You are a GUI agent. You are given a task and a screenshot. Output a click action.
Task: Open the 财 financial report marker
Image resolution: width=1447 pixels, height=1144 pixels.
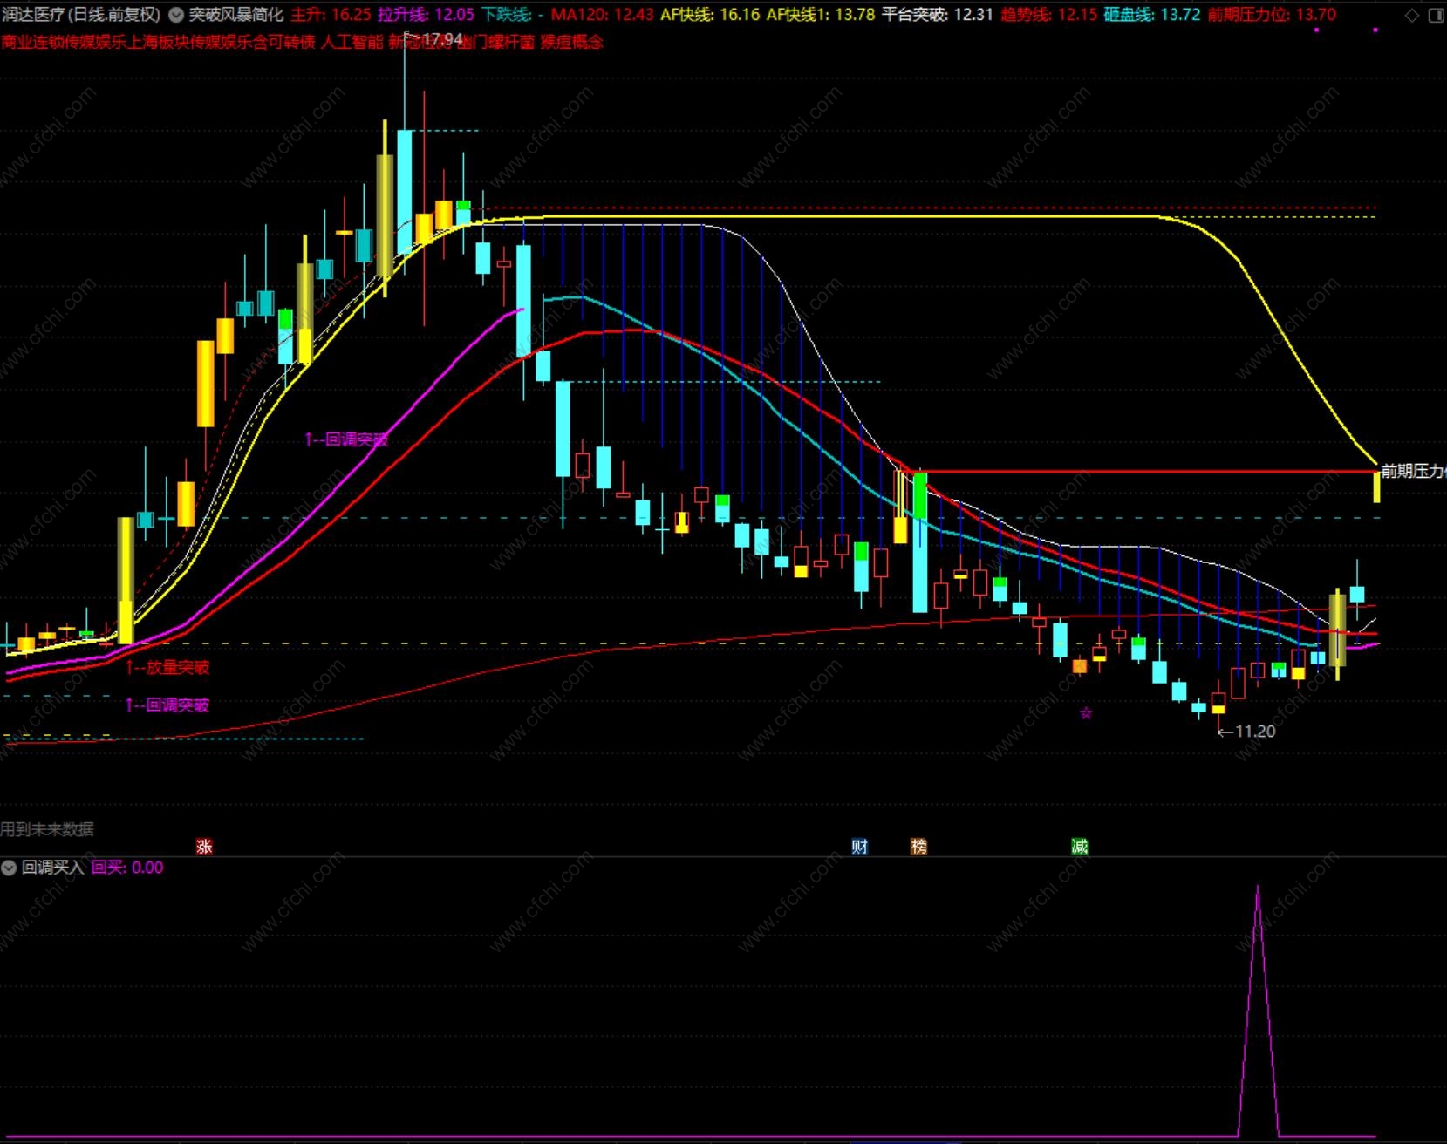[859, 846]
